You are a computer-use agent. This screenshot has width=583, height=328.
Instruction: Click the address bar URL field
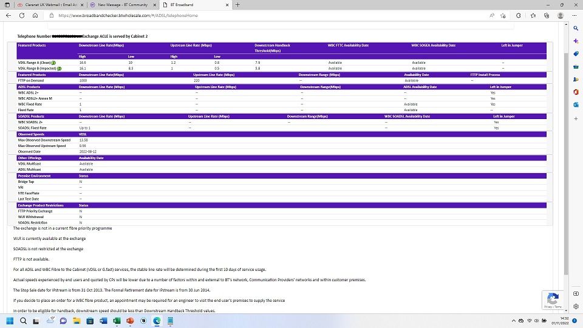(x=243, y=16)
